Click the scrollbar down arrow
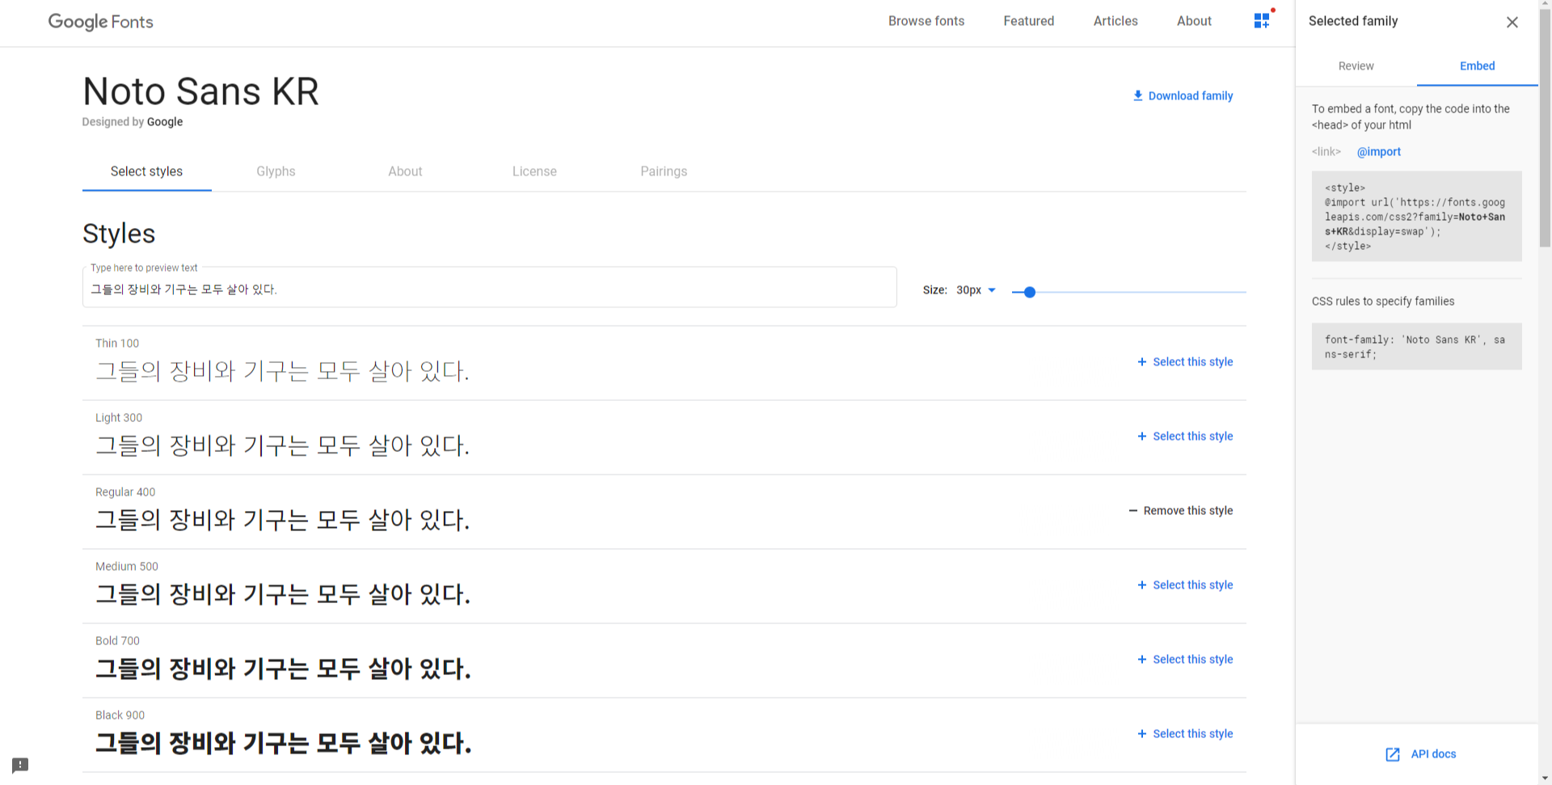This screenshot has height=785, width=1552. (1545, 779)
